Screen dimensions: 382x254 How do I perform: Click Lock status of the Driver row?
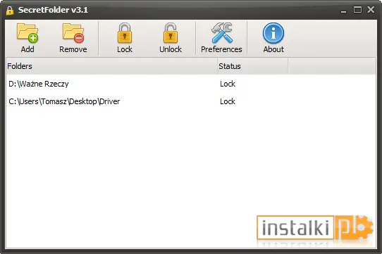coord(228,101)
